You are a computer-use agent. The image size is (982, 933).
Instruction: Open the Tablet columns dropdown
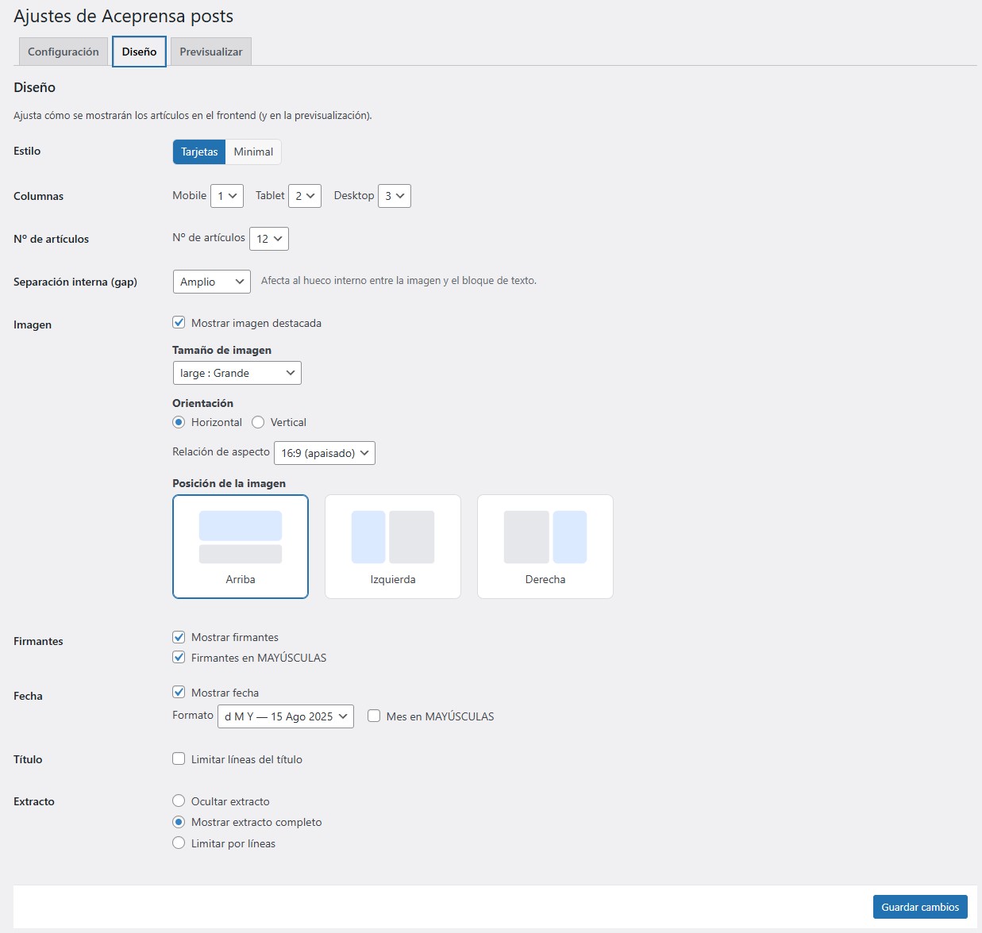[305, 196]
